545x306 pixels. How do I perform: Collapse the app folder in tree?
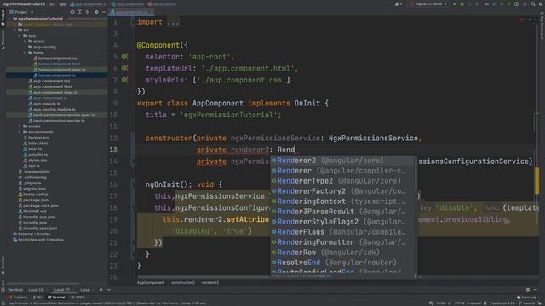tap(20, 36)
